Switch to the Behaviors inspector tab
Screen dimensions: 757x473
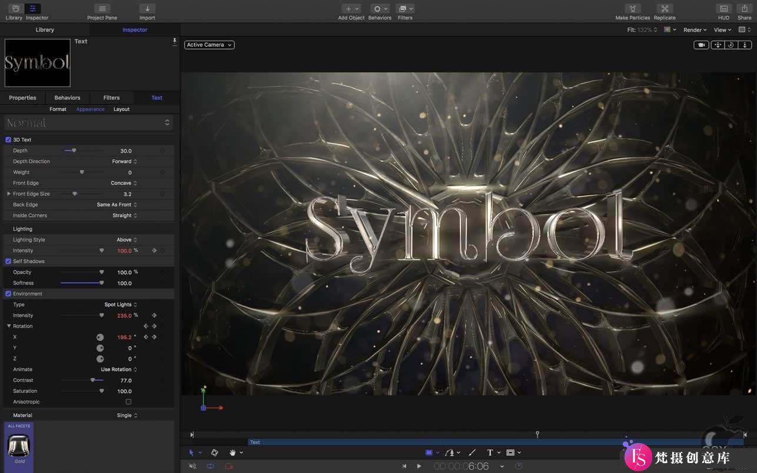67,98
